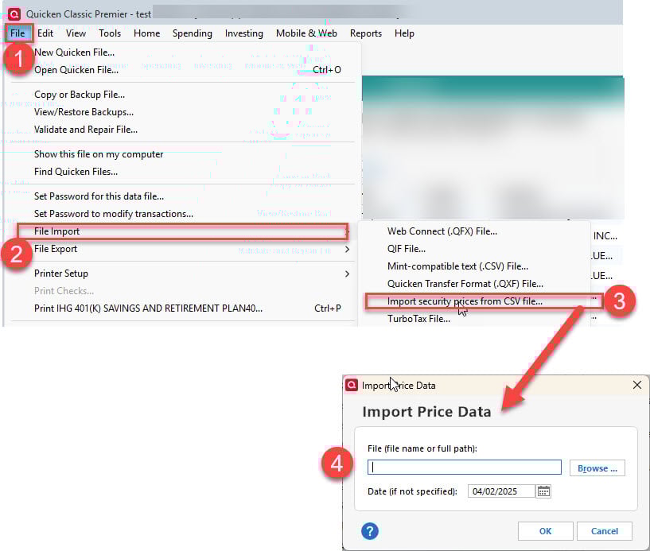Click the calendar icon beside the date field
650x551 pixels.
tap(543, 491)
